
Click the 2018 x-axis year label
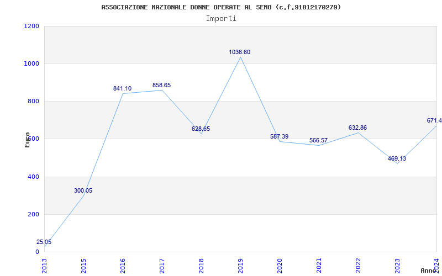pyautogui.click(x=201, y=266)
